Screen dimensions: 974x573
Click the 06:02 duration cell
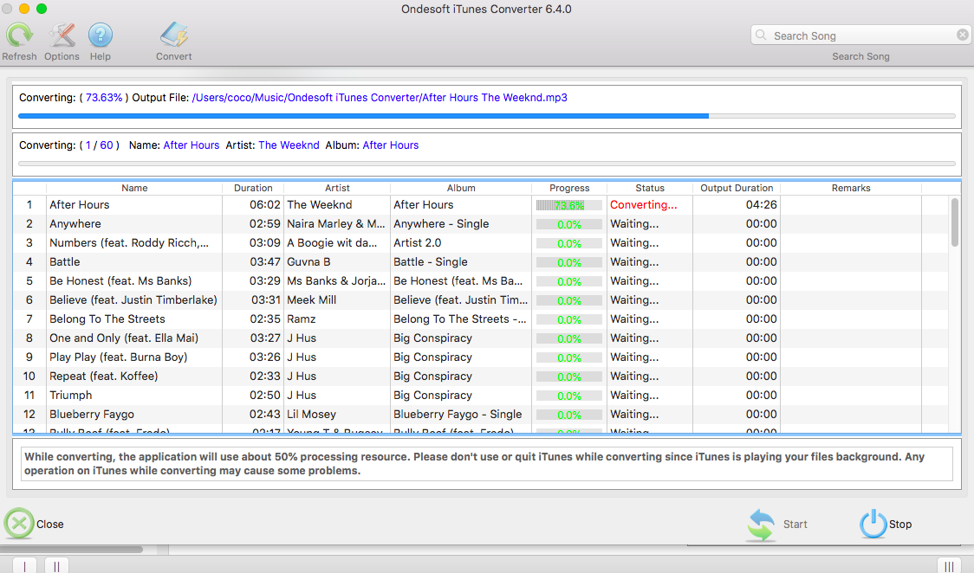[265, 204]
